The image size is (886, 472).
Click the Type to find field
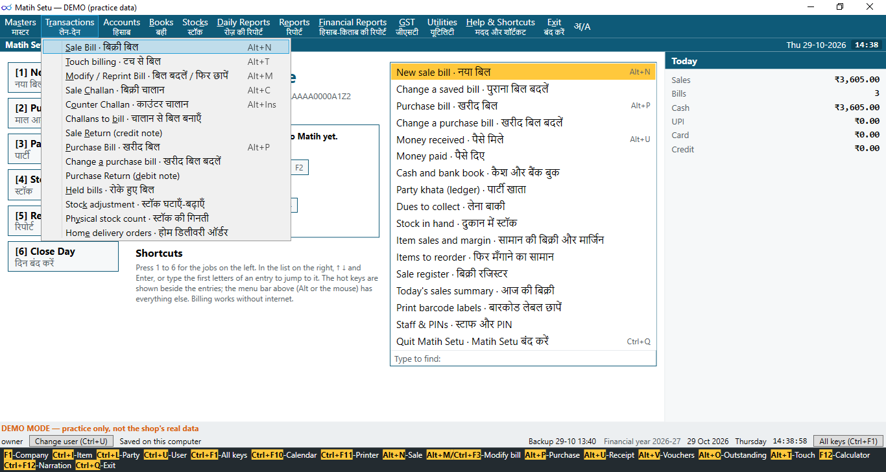(523, 359)
